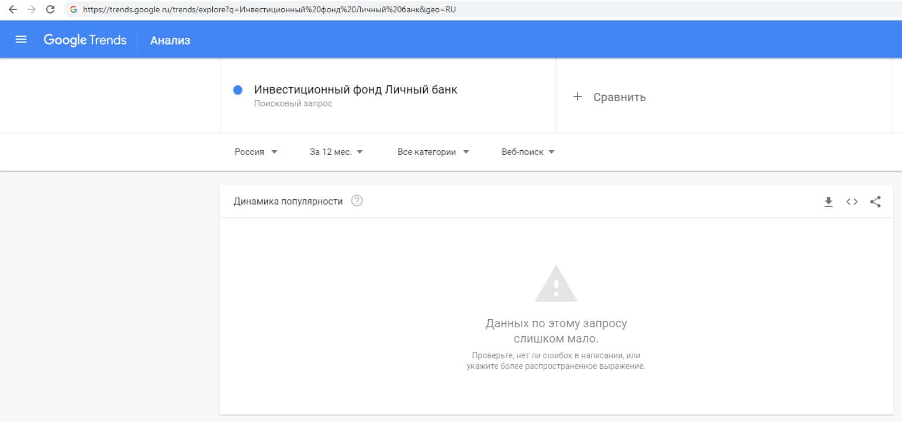Click the blue dot of the search term
The image size is (902, 422).
point(238,90)
